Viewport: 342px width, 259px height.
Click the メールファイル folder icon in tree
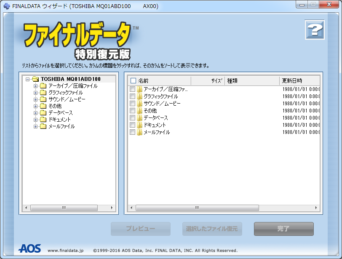point(43,126)
